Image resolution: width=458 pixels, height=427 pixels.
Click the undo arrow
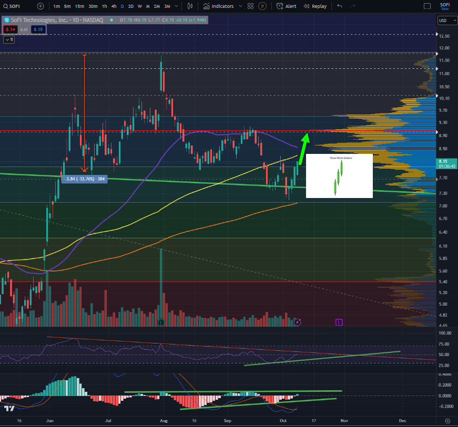pos(340,6)
